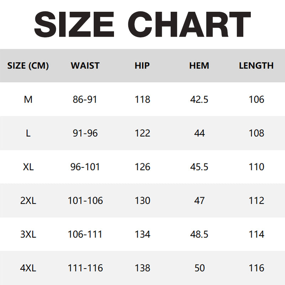Select the SIZE (CM) column header
The width and height of the screenshot is (285, 285).
[x=28, y=66]
